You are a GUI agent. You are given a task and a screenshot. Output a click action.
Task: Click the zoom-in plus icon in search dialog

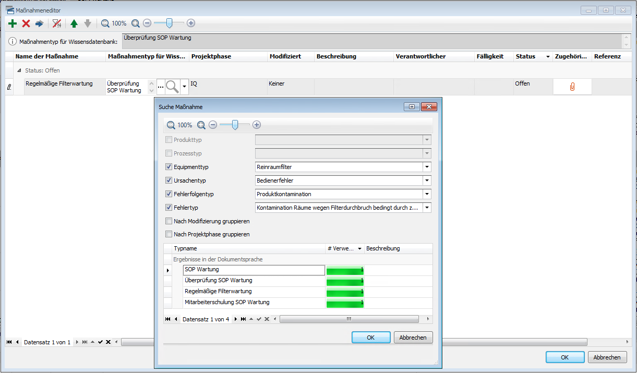tap(257, 125)
